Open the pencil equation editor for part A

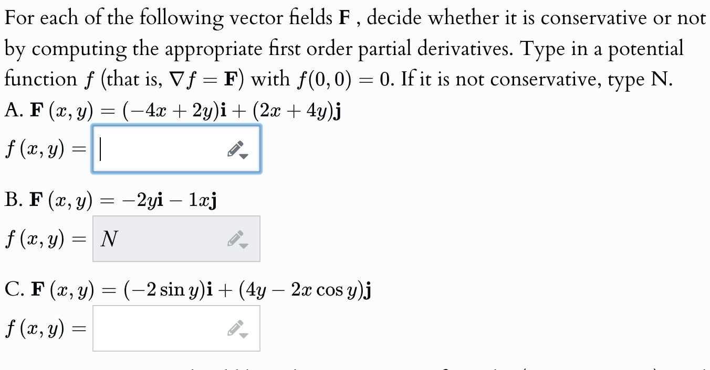235,149
